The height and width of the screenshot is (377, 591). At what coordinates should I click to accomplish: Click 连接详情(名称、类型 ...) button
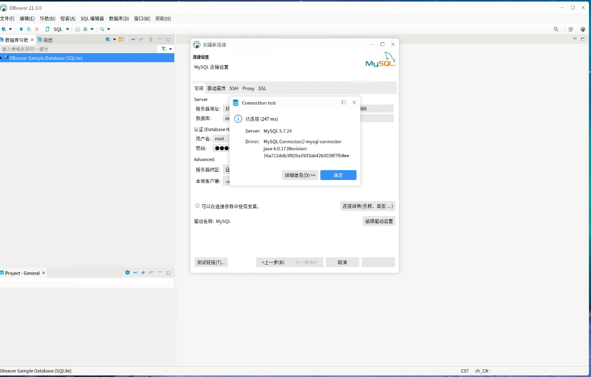[x=368, y=206]
